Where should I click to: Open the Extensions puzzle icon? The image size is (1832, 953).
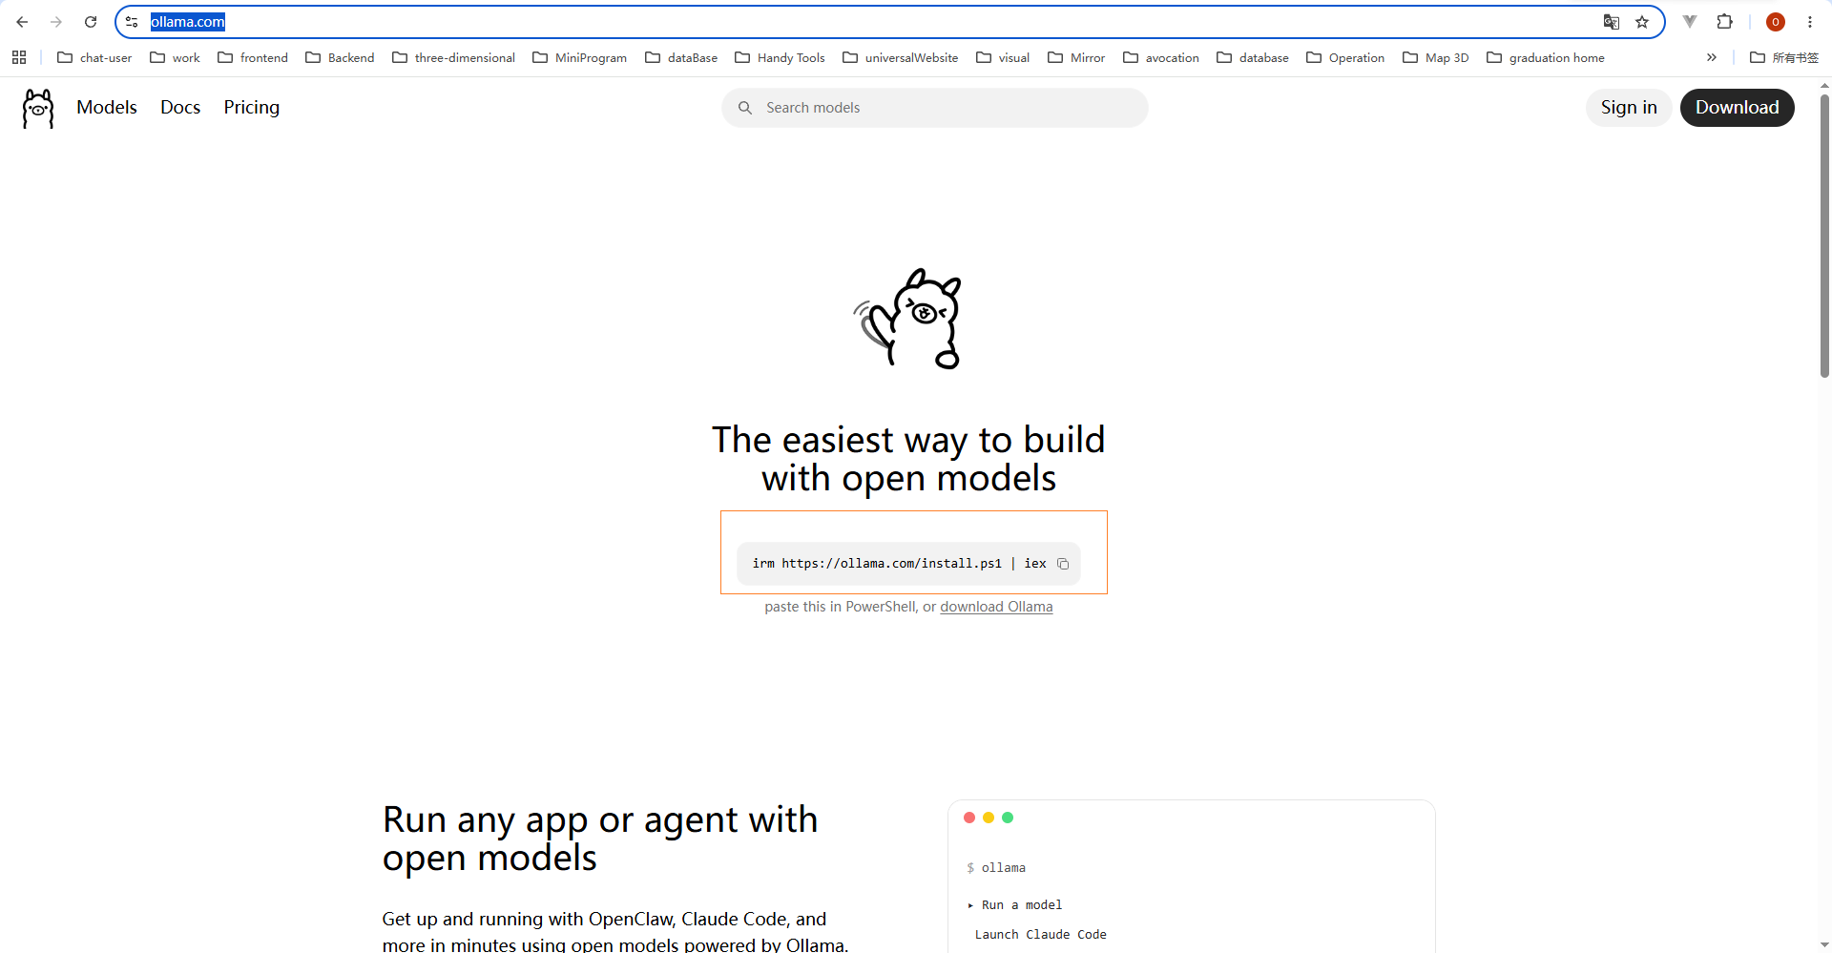tap(1724, 22)
